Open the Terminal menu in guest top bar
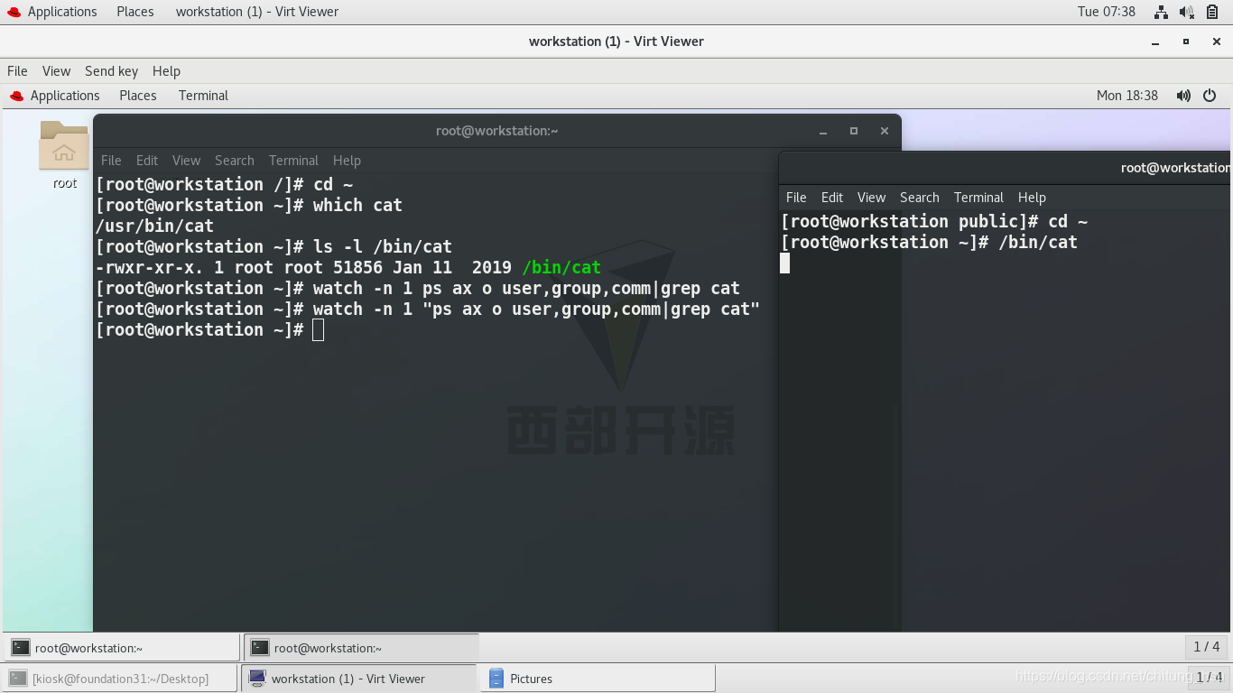The height and width of the screenshot is (693, 1233). coord(202,95)
